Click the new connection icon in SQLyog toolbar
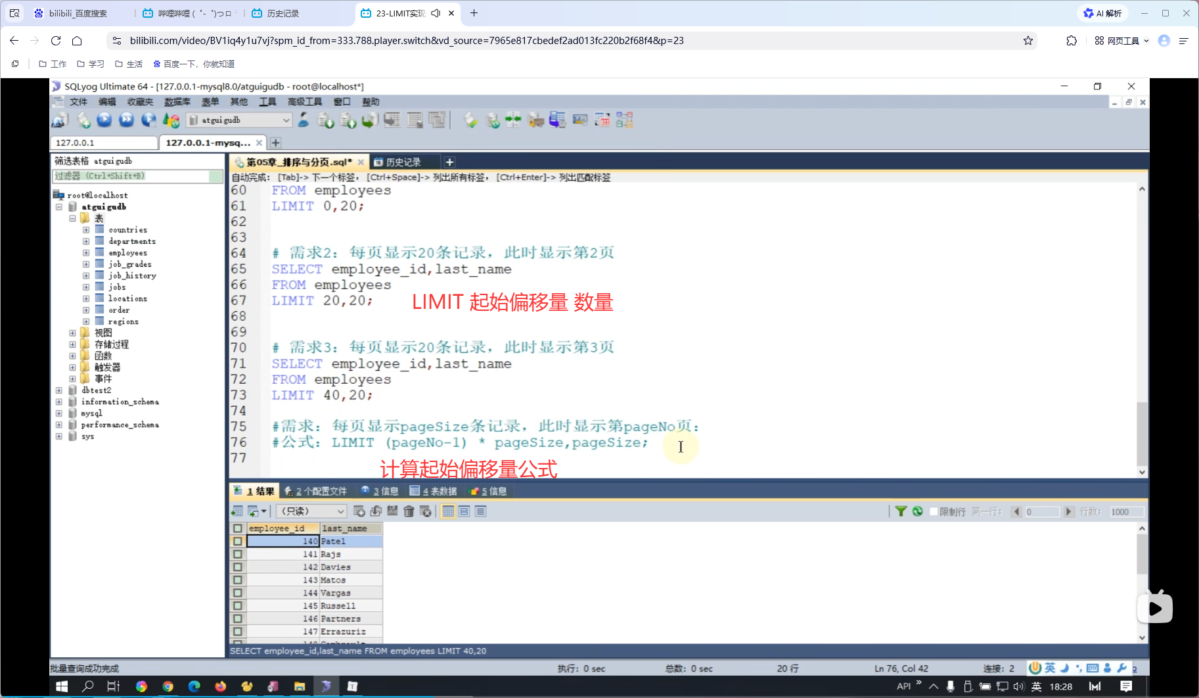Image resolution: width=1199 pixels, height=698 pixels. 60,120
